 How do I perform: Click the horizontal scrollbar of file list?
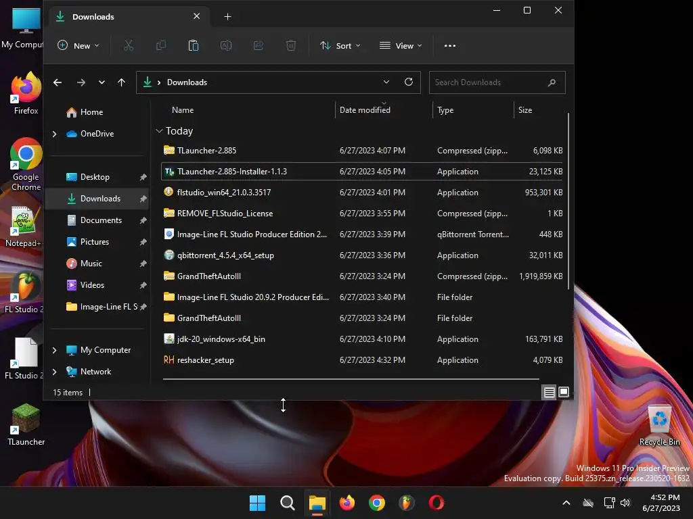click(351, 378)
